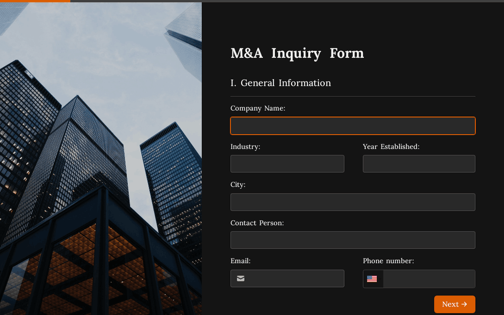Click the 'Industry:' label text
This screenshot has height=315, width=504.
coord(245,147)
